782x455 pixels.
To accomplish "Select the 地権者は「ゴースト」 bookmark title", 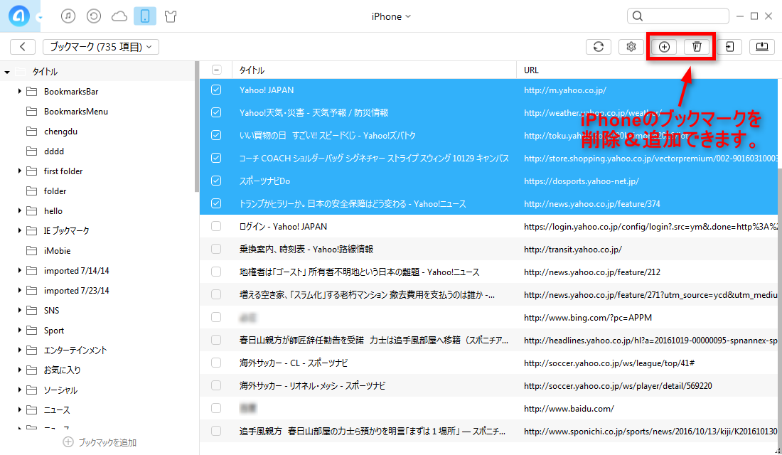I will 359,272.
